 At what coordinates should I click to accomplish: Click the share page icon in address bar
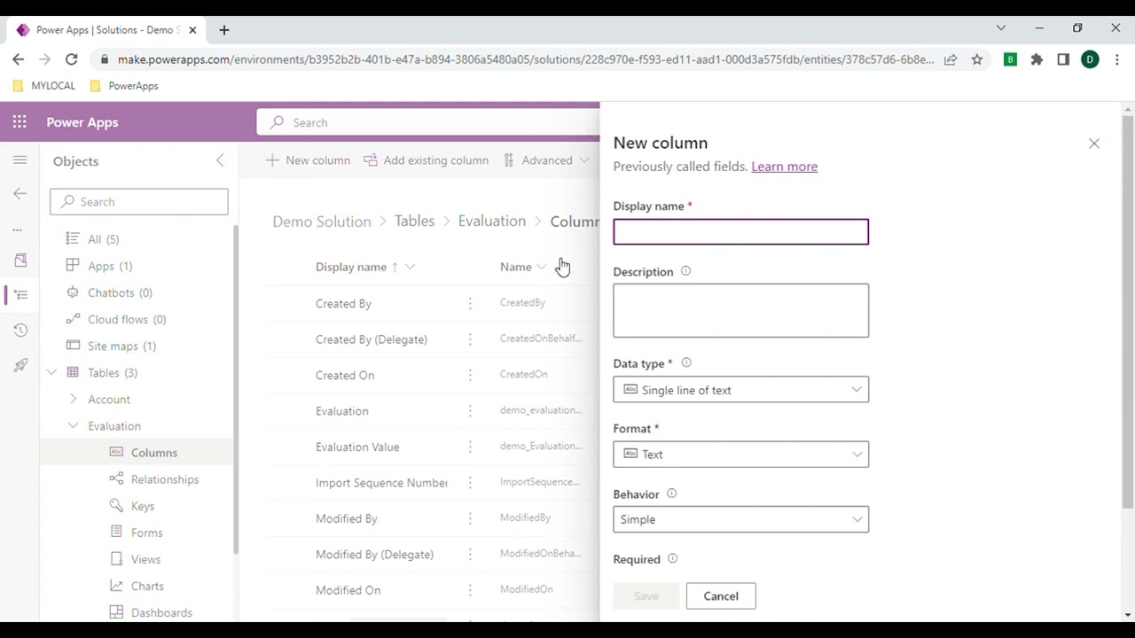tap(951, 59)
